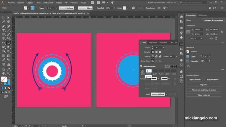The height and width of the screenshot is (127, 226).
Task: Open the Layers panel icon in dock
Action: 181,72
